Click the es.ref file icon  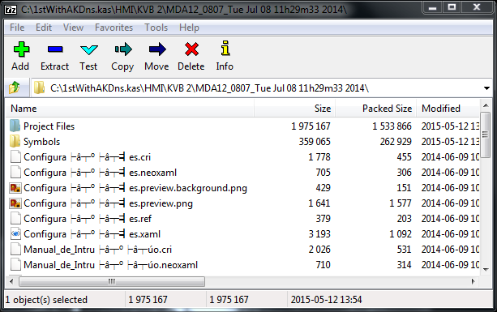tap(15, 218)
